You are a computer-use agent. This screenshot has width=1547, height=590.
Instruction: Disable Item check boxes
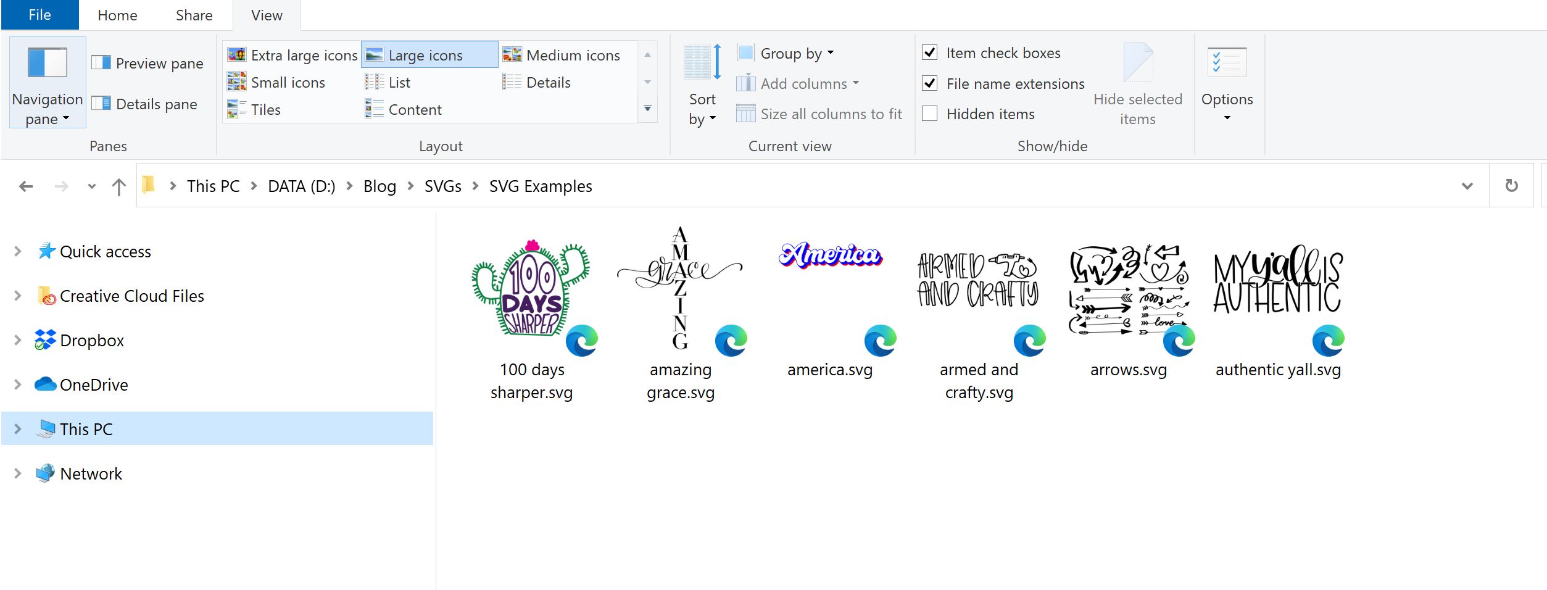pos(930,52)
